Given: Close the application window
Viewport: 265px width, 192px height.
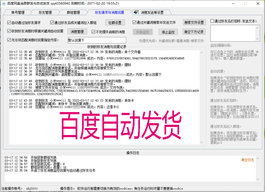Looking at the screenshot, I should click(258, 4).
